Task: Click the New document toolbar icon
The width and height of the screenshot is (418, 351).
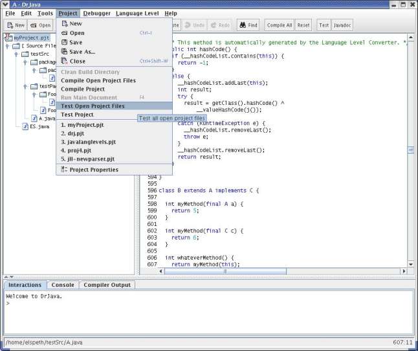Action: click(x=10, y=25)
